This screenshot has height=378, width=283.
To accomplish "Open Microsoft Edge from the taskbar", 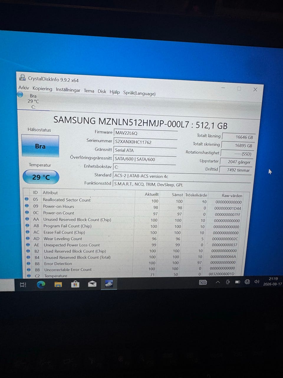I will pos(41,284).
